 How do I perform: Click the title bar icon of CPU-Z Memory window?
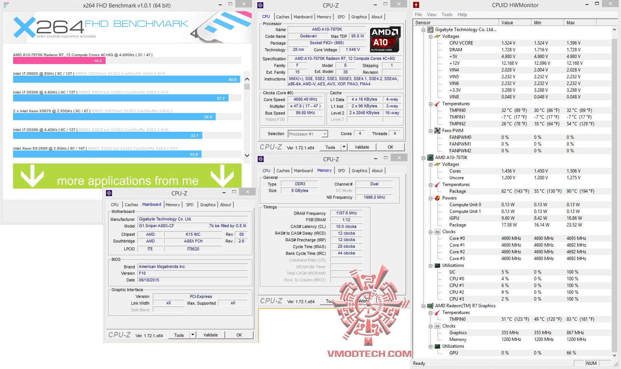[261, 159]
